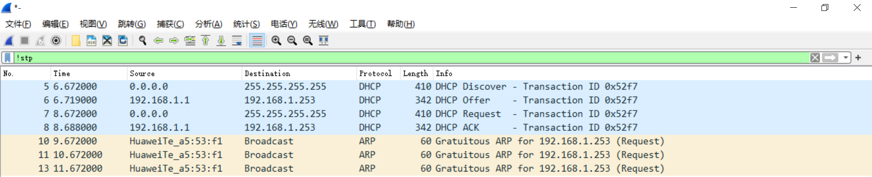The height and width of the screenshot is (177, 872).
Task: Click source 192.168.1.1 in packet 6
Action: pos(159,100)
